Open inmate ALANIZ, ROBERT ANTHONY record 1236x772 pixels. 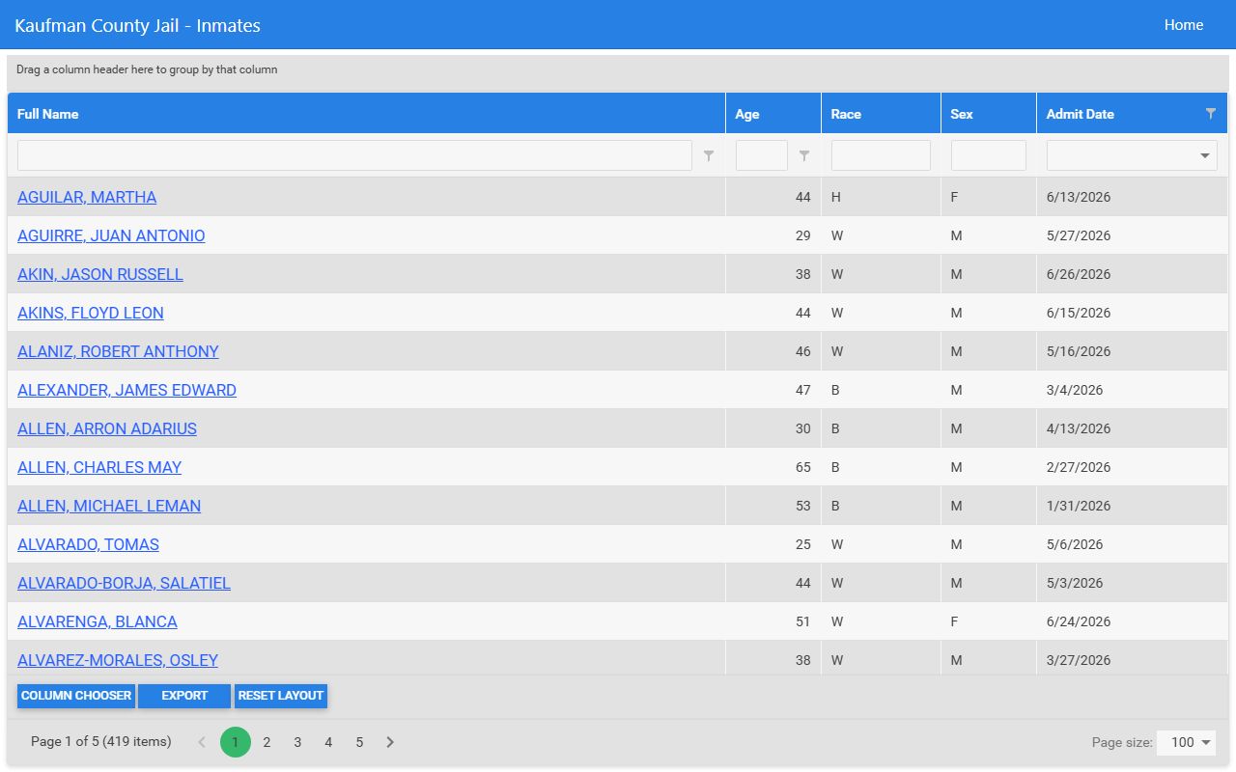point(118,351)
